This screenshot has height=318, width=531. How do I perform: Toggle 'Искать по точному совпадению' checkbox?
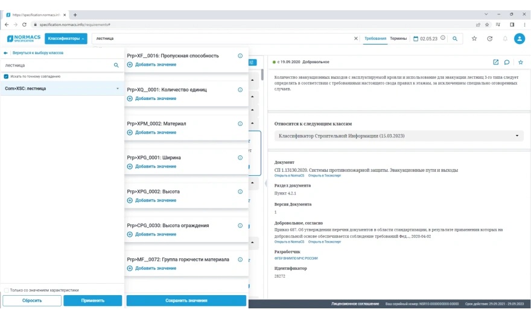(6, 76)
